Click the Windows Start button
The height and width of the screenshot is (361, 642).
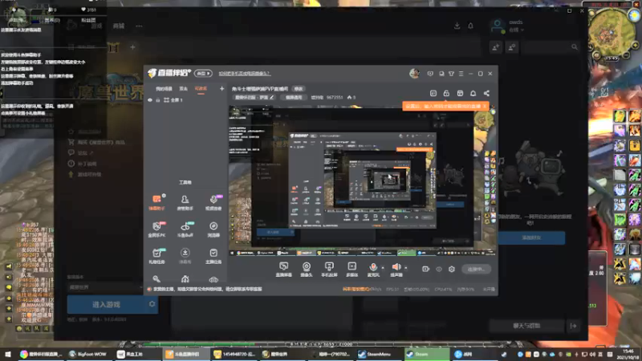point(7,354)
